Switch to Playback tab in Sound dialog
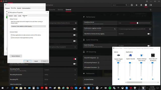Screen dimensions: 161x90 pos(8,8)
